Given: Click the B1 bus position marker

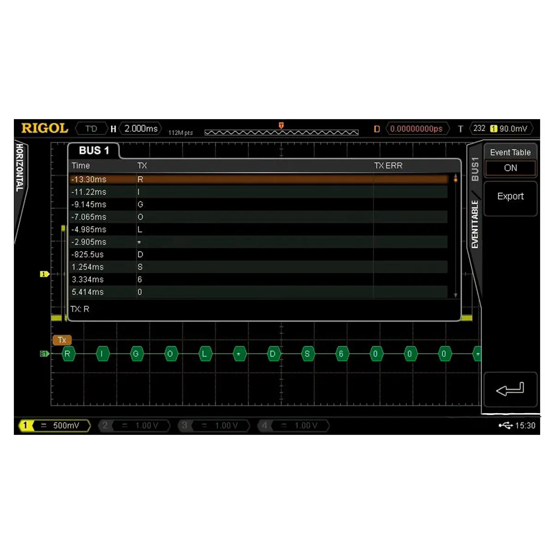Looking at the screenshot, I should pyautogui.click(x=44, y=354).
